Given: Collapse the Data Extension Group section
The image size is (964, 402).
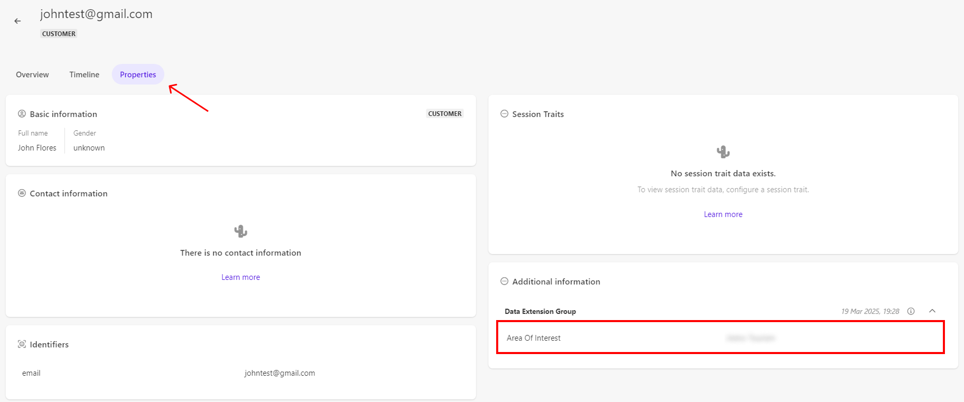Looking at the screenshot, I should [x=932, y=311].
